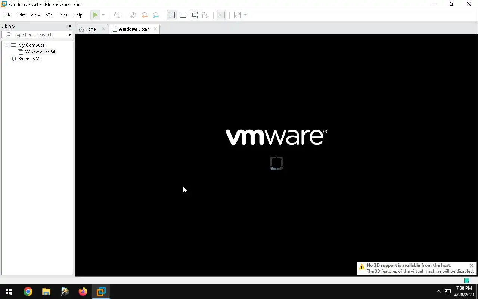Click the Send Ctrl+Alt+Del toolbar icon
Image resolution: width=478 pixels, height=299 pixels.
[117, 15]
